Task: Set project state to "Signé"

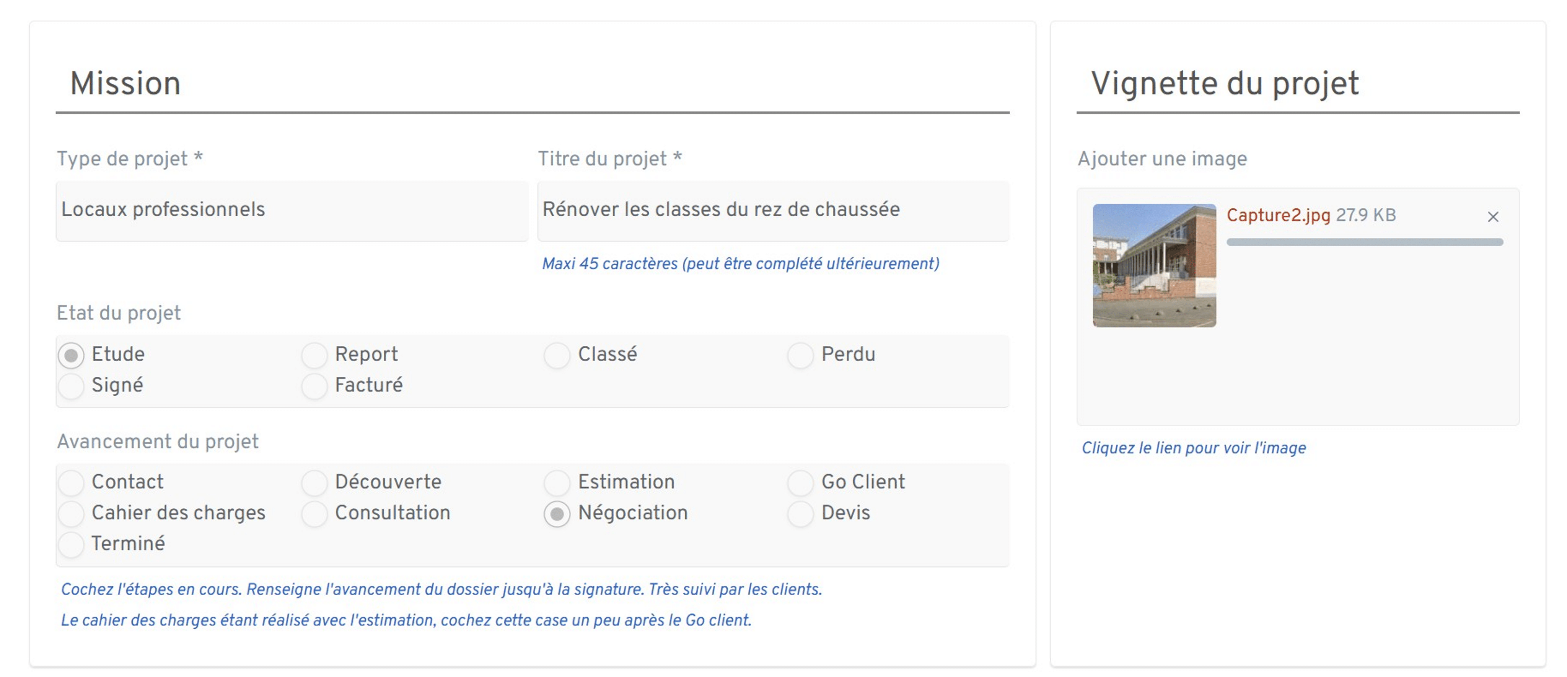Action: (x=71, y=385)
